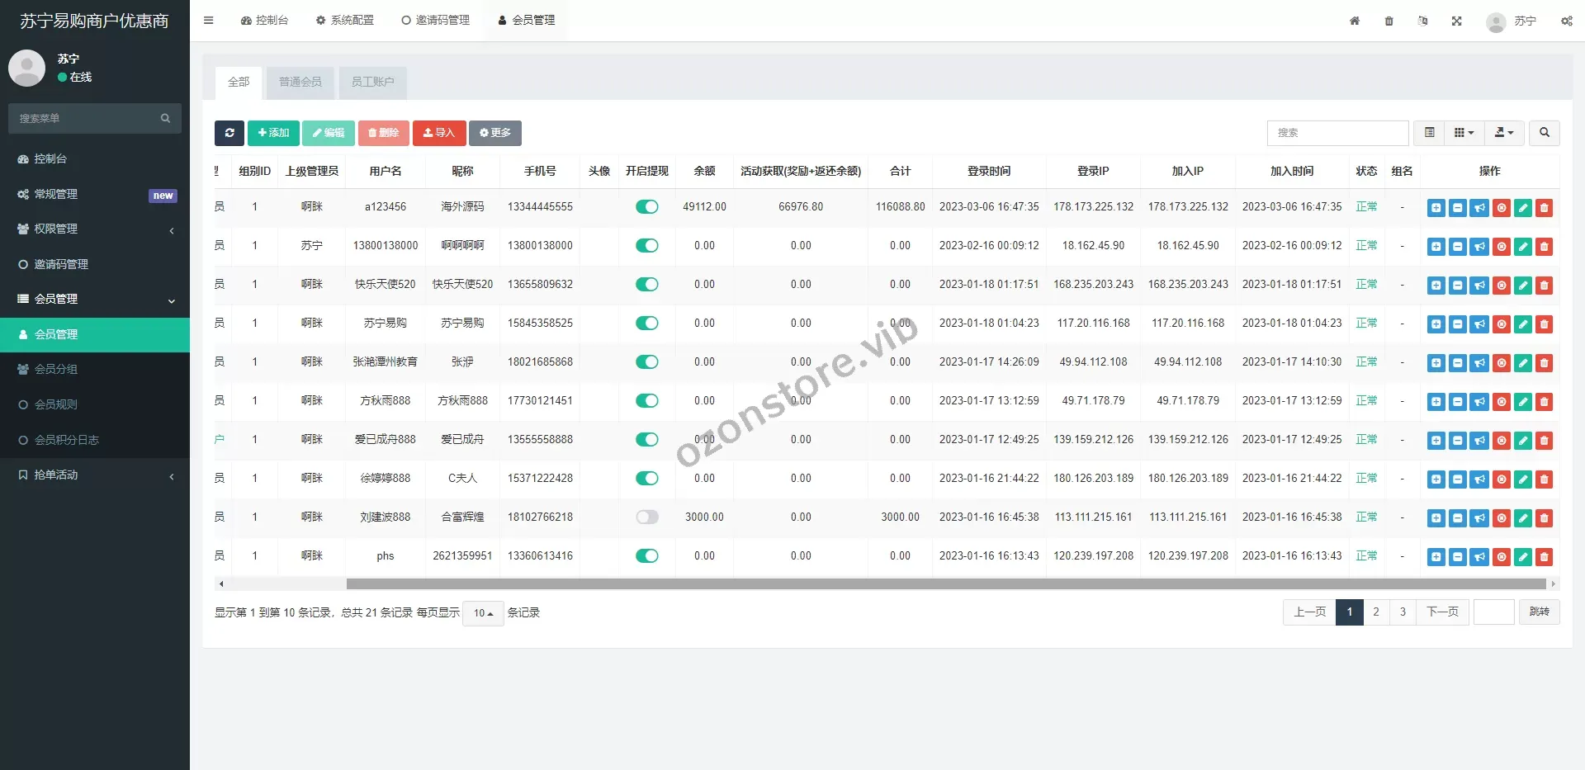Expand 权限管理 in the sidebar

click(95, 229)
